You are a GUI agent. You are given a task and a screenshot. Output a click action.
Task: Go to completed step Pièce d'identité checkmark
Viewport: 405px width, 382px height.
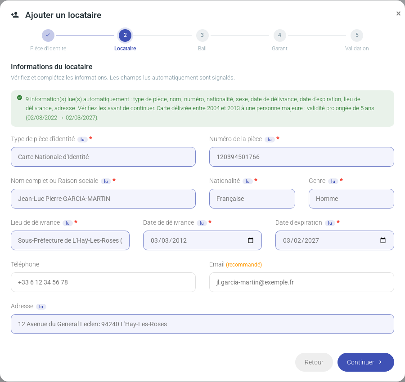coord(48,35)
